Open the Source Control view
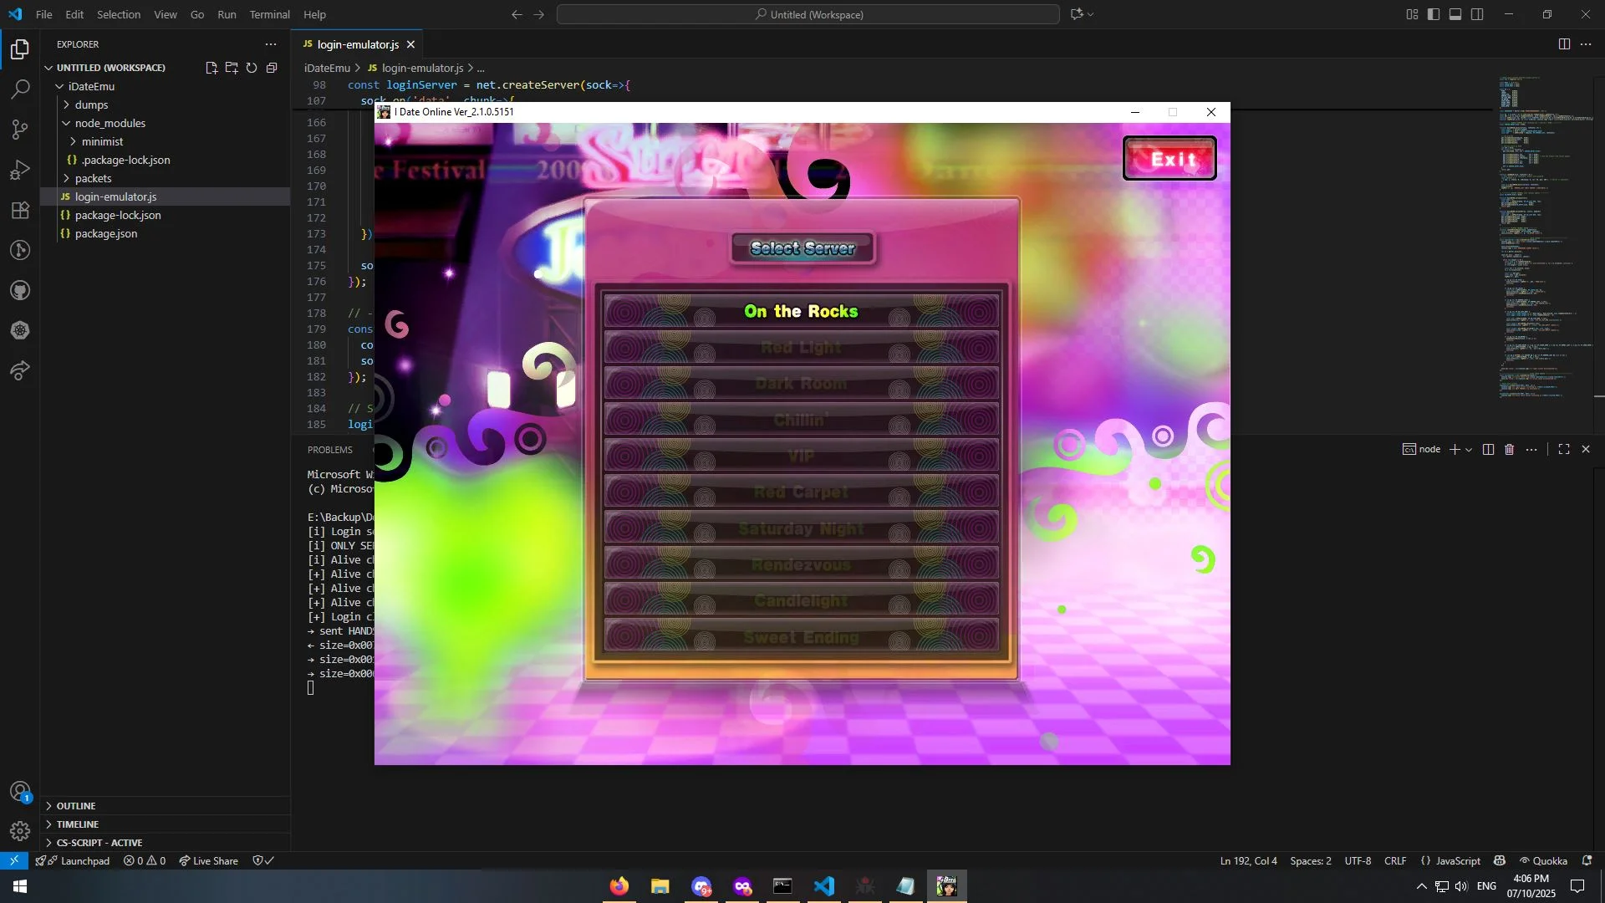 [20, 130]
